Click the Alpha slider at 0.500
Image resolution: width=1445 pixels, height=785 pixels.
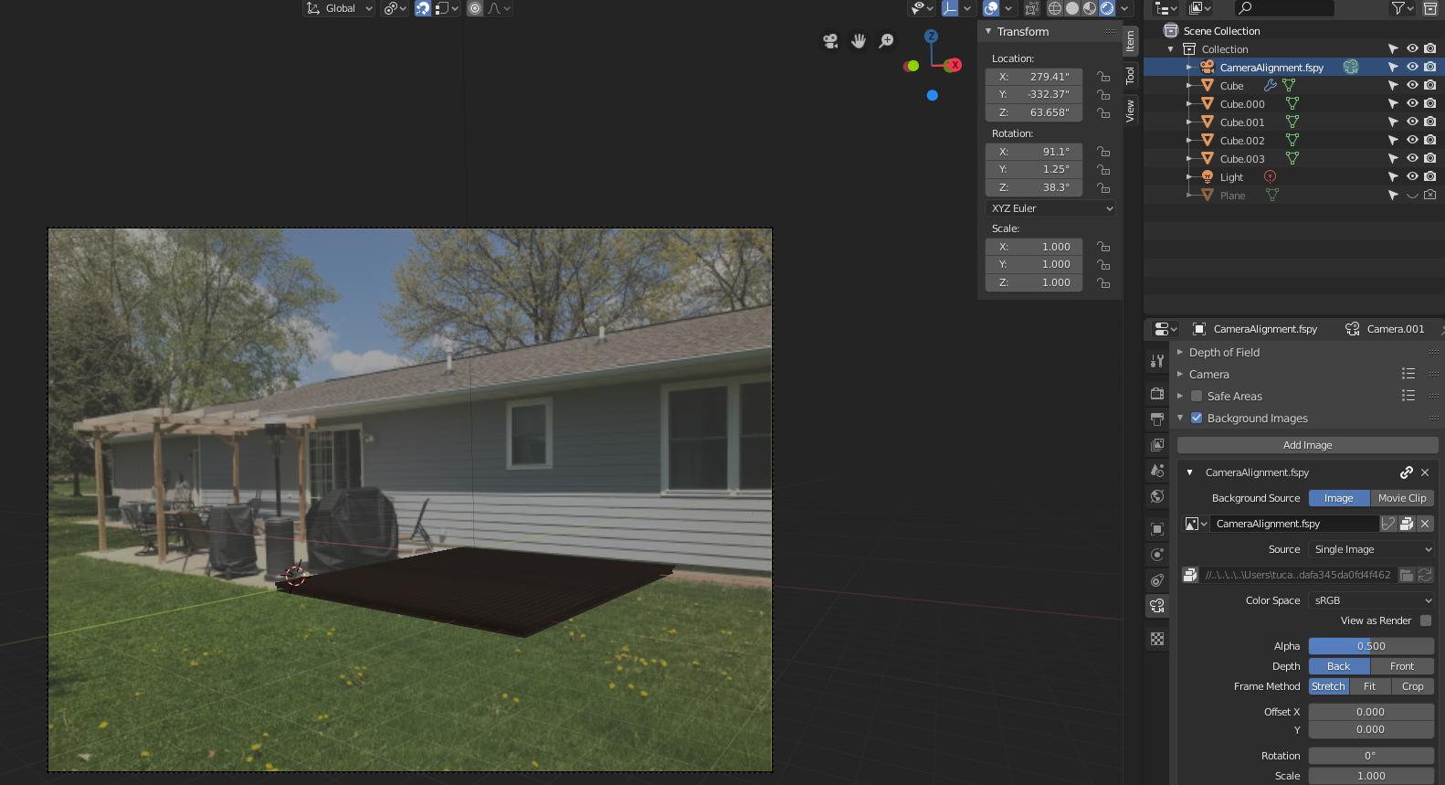pos(1371,646)
